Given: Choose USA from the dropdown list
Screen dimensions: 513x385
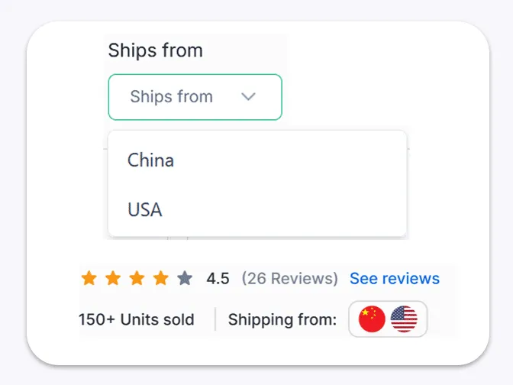Looking at the screenshot, I should click(x=145, y=209).
